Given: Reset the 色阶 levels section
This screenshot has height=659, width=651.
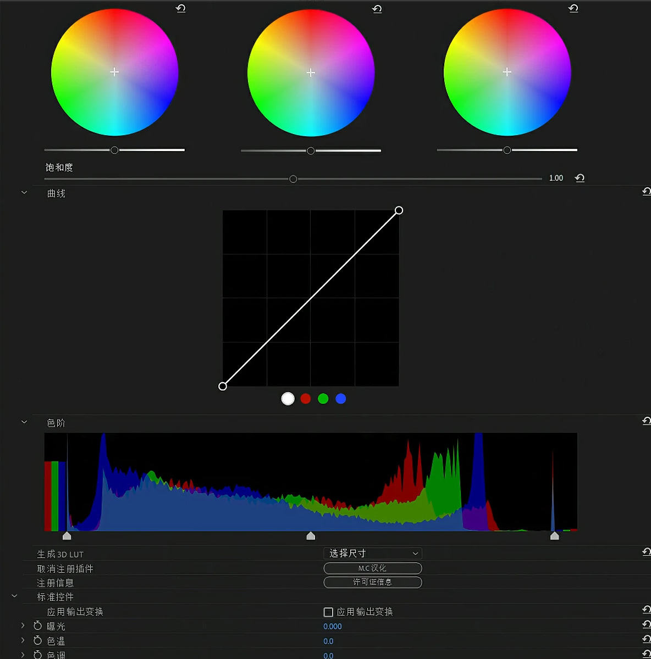Looking at the screenshot, I should pos(647,421).
